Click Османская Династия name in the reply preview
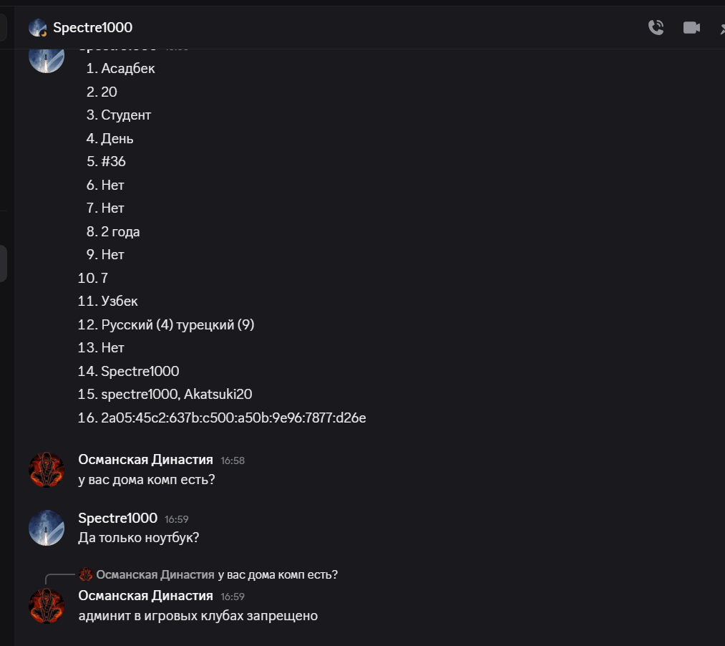725x646 pixels. pyautogui.click(x=155, y=574)
